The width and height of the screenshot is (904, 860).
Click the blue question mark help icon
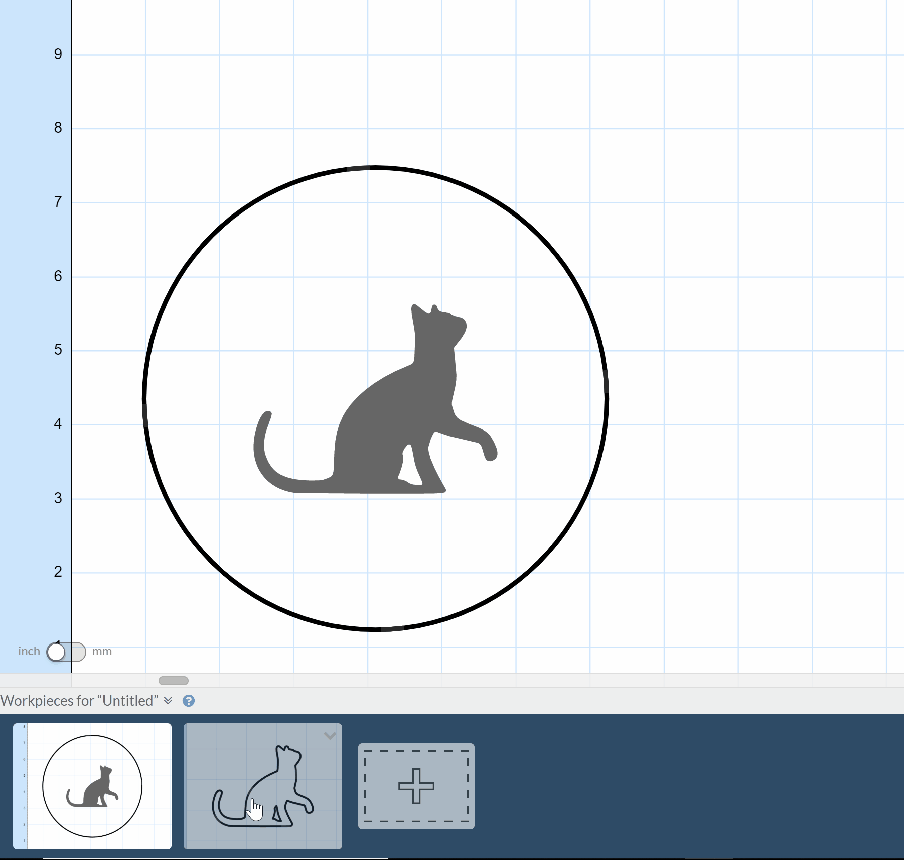pos(189,701)
